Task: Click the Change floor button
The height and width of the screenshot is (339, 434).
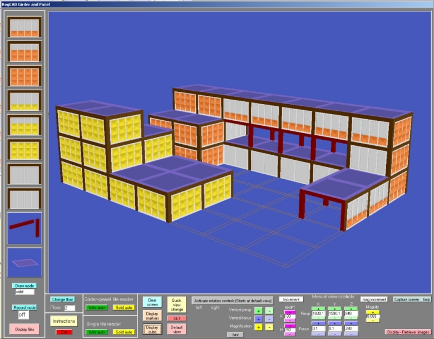Action: (x=61, y=299)
